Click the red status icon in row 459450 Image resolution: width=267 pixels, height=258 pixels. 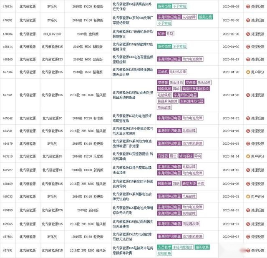[248, 210]
